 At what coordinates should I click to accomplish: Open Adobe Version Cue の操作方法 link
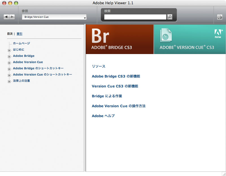[119, 106]
